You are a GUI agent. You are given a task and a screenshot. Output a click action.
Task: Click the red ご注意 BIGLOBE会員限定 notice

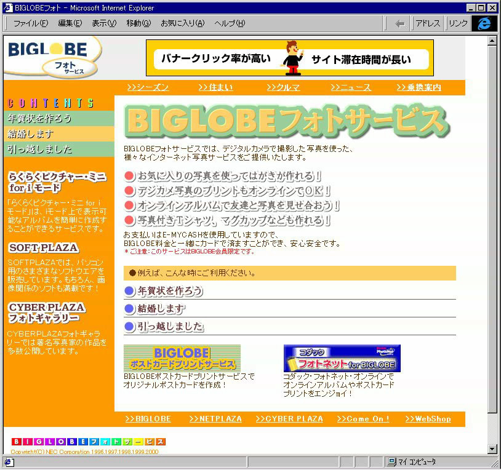(x=190, y=252)
